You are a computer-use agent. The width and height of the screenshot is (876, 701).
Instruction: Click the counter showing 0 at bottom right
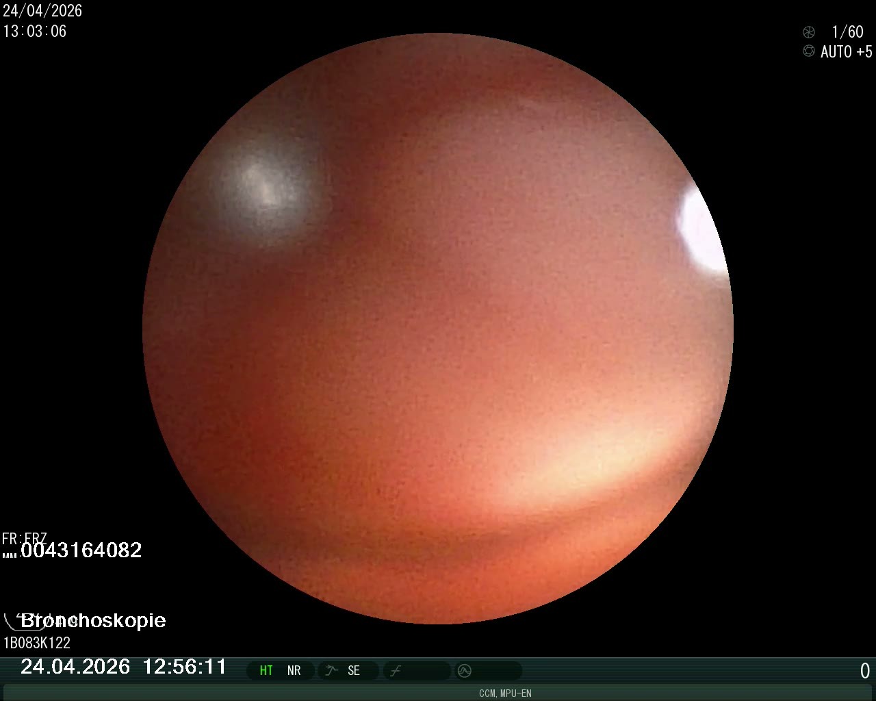tap(864, 671)
